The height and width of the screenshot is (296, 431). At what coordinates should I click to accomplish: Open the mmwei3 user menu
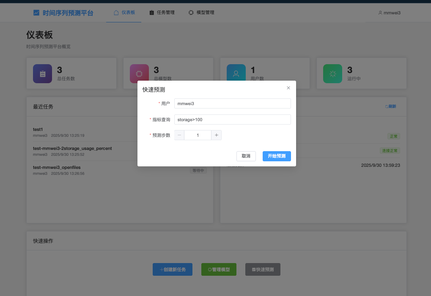tap(389, 13)
